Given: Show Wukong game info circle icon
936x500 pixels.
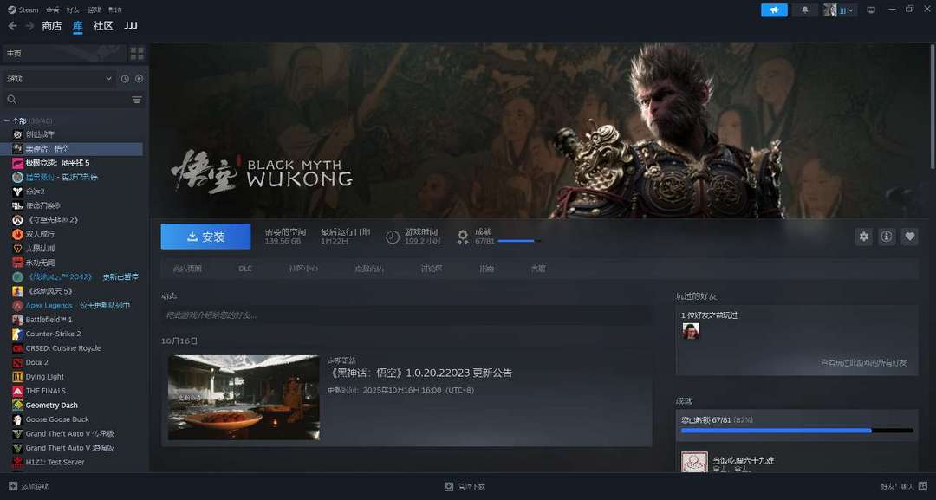Looking at the screenshot, I should click(887, 237).
